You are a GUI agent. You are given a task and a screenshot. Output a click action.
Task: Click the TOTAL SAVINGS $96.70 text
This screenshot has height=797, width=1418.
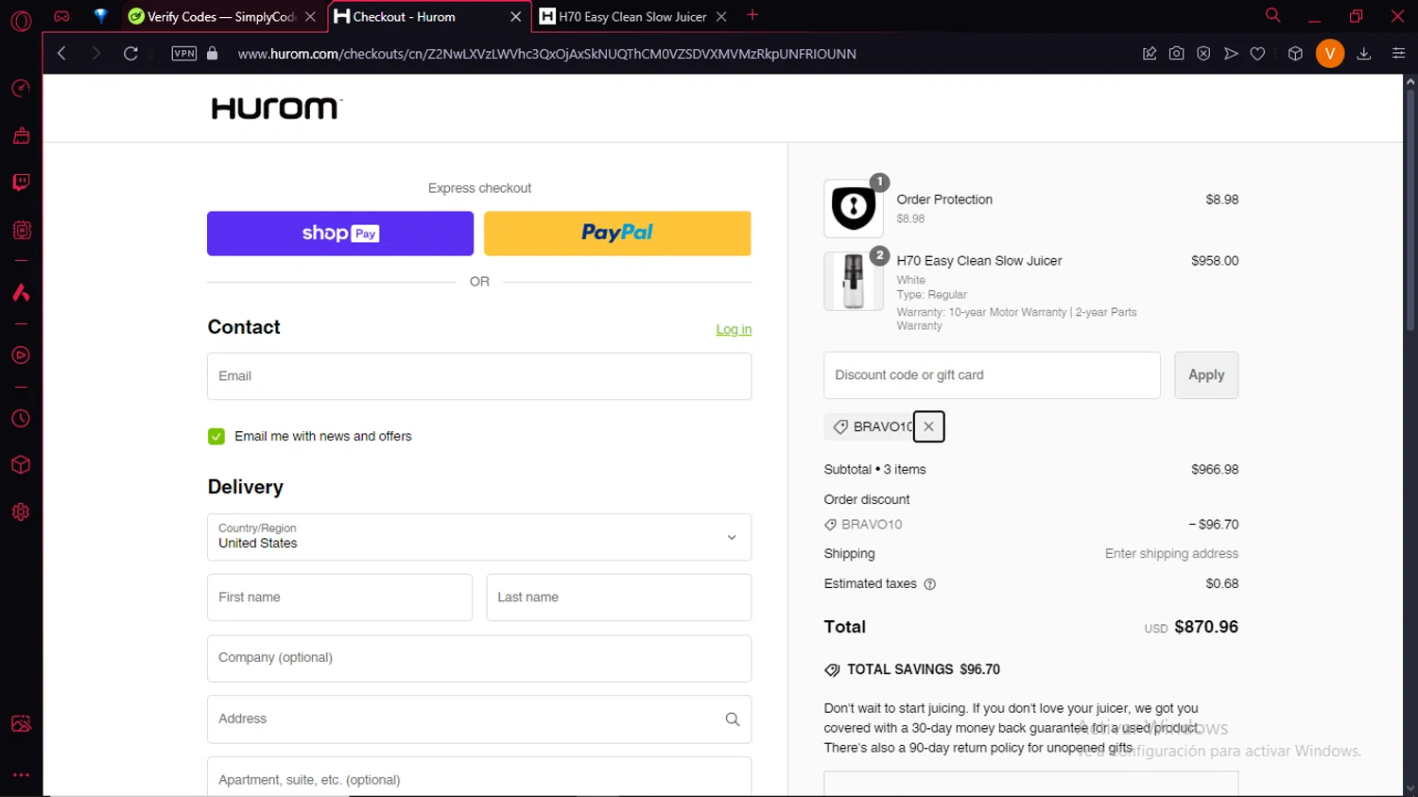pos(924,669)
